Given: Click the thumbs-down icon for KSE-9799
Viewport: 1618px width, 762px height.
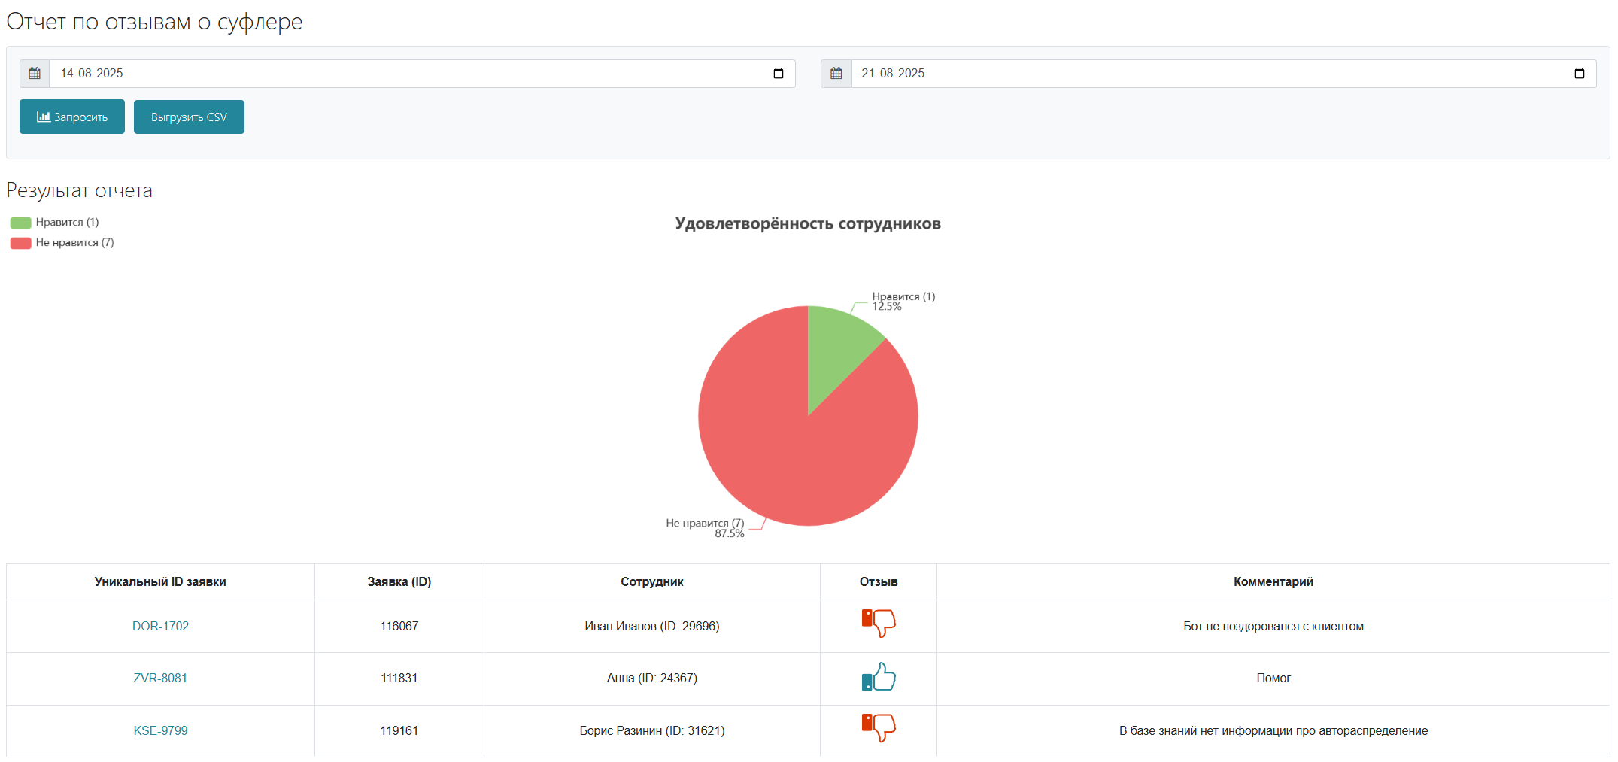Looking at the screenshot, I should (879, 727).
